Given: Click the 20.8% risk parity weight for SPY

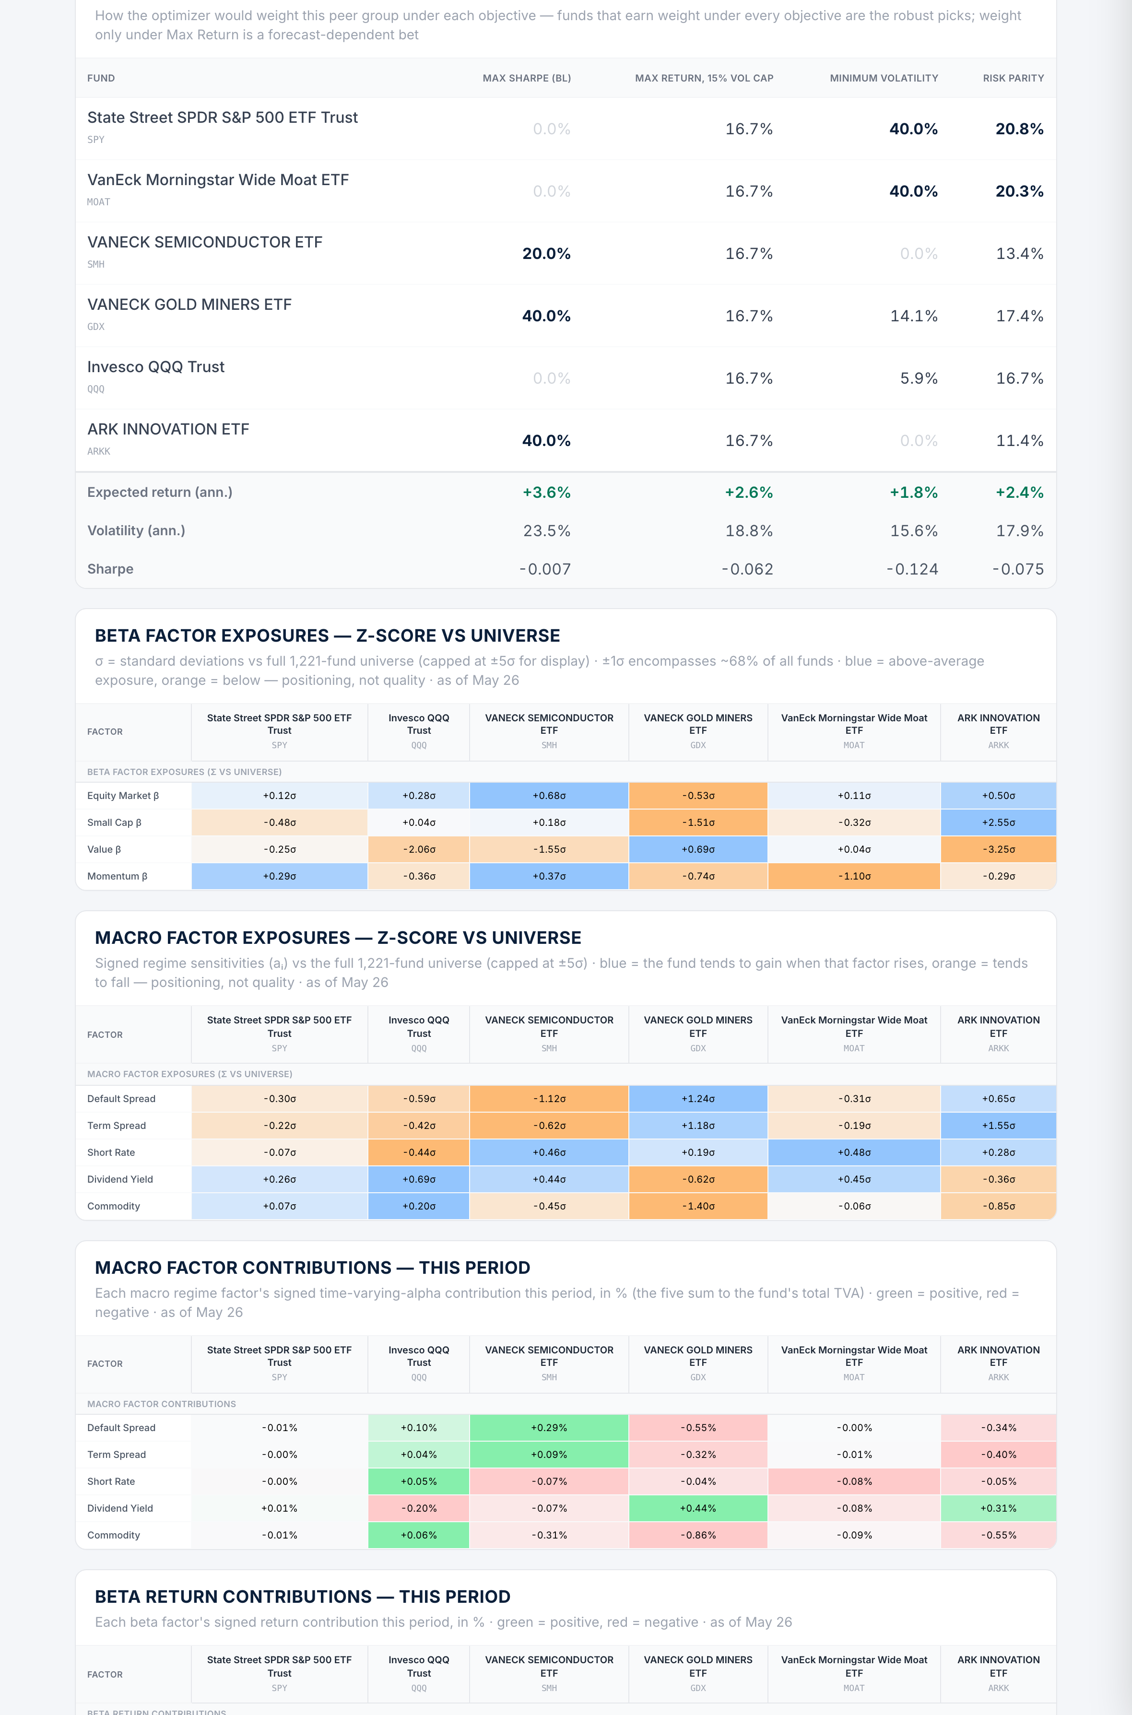Looking at the screenshot, I should [x=1019, y=129].
